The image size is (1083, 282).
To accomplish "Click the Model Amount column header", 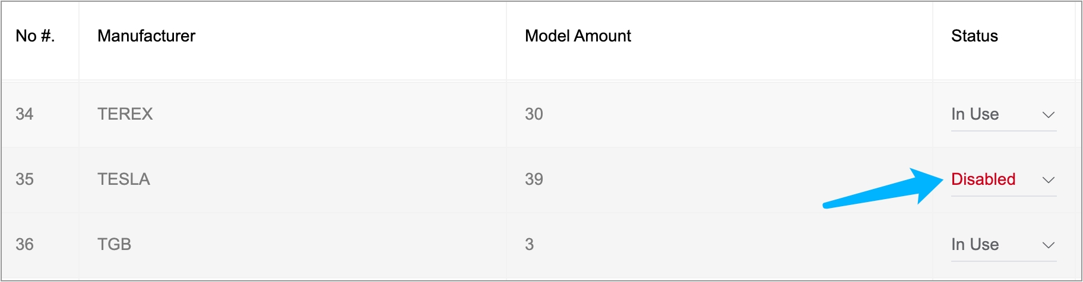I will pos(578,36).
